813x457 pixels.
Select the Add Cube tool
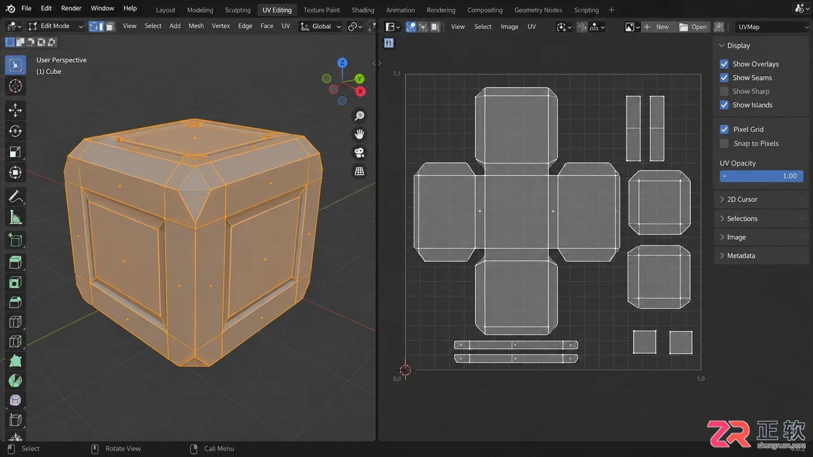click(15, 240)
